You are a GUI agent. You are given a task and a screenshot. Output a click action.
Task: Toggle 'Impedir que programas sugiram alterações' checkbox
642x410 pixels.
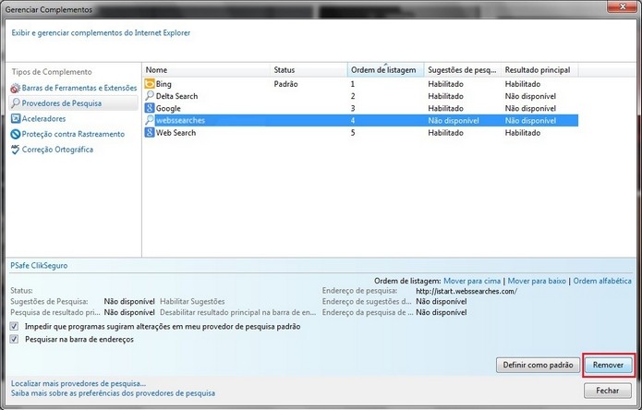point(15,327)
